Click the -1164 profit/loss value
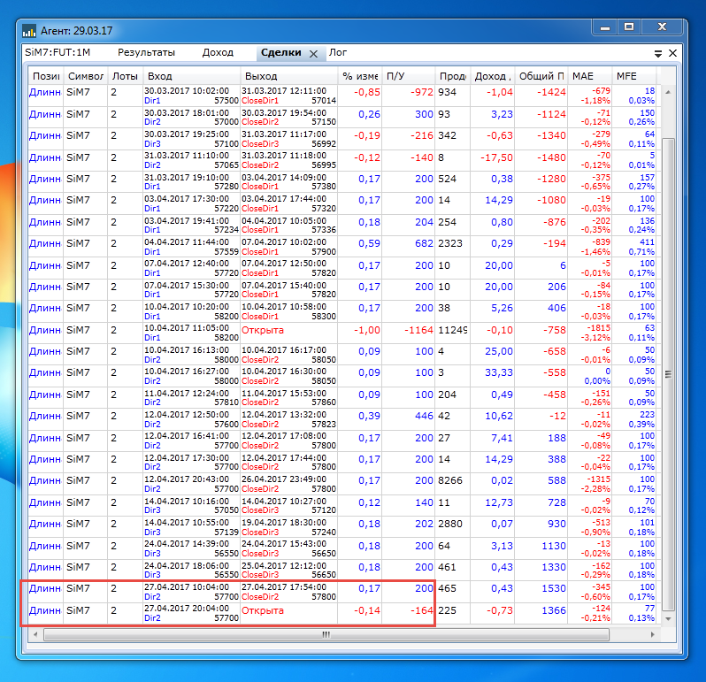Viewport: 706px width, 682px height. point(418,330)
